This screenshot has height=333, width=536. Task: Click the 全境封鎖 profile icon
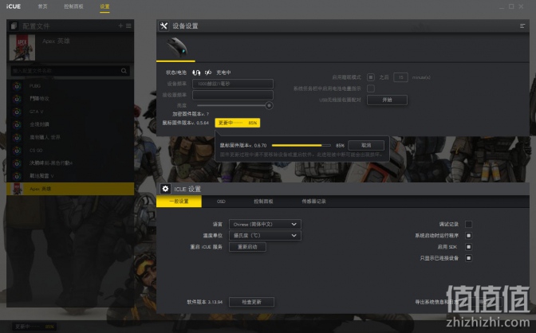pos(17,124)
